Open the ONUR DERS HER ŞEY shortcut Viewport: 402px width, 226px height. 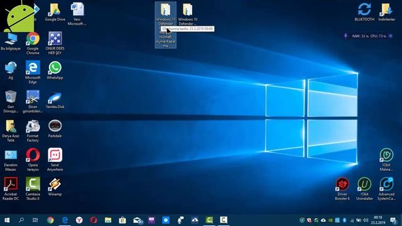click(x=55, y=43)
